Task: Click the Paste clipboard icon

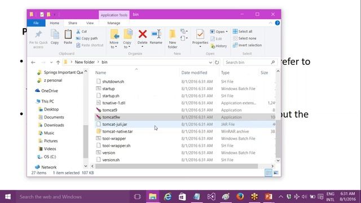Action: [68, 34]
